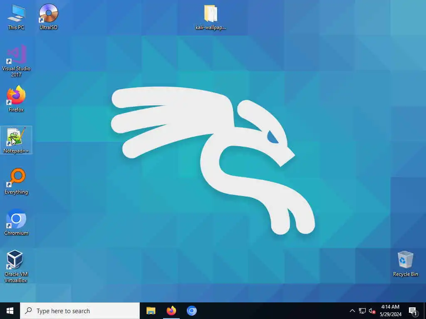Image resolution: width=426 pixels, height=319 pixels.
Task: Select the Chromium desktop shortcut
Action: 16,222
